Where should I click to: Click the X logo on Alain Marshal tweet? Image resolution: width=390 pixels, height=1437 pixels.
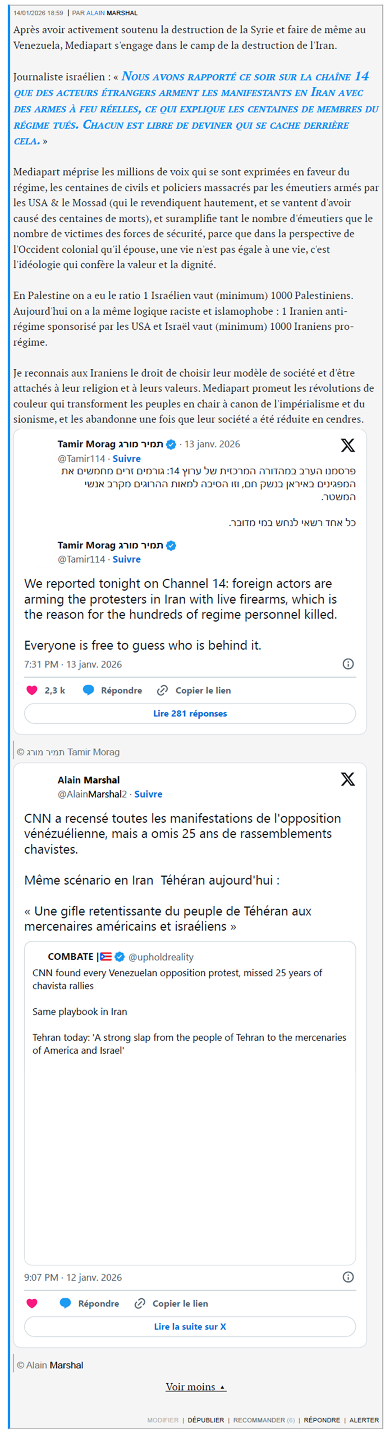347,778
